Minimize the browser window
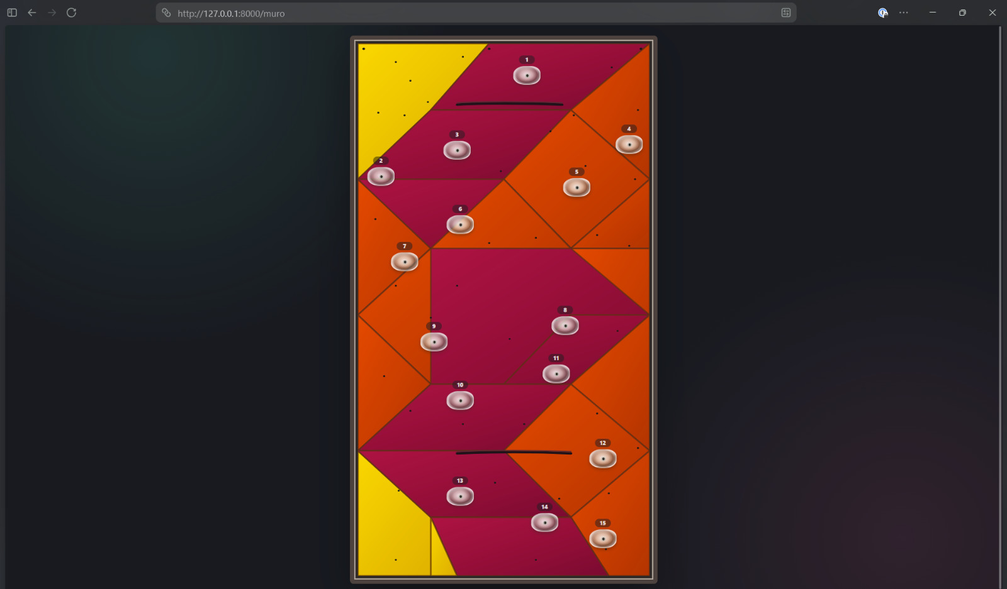Image resolution: width=1007 pixels, height=589 pixels. pos(933,13)
